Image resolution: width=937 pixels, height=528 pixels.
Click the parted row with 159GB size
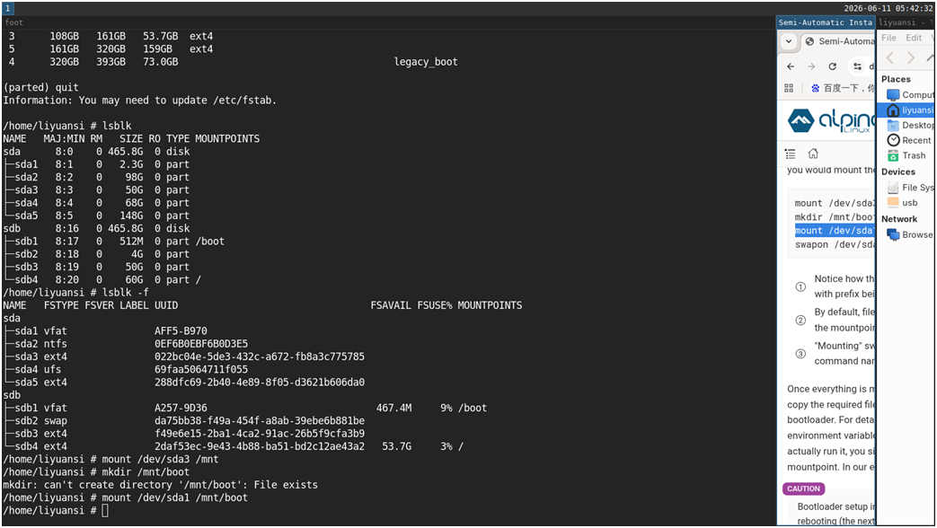pyautogui.click(x=110, y=49)
